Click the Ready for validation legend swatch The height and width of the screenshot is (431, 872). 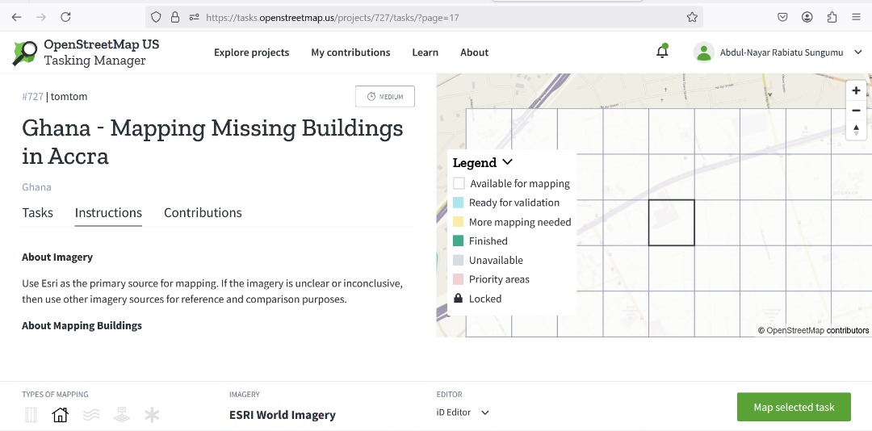[459, 203]
